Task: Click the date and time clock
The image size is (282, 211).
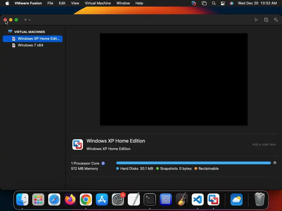Action: click(257, 3)
